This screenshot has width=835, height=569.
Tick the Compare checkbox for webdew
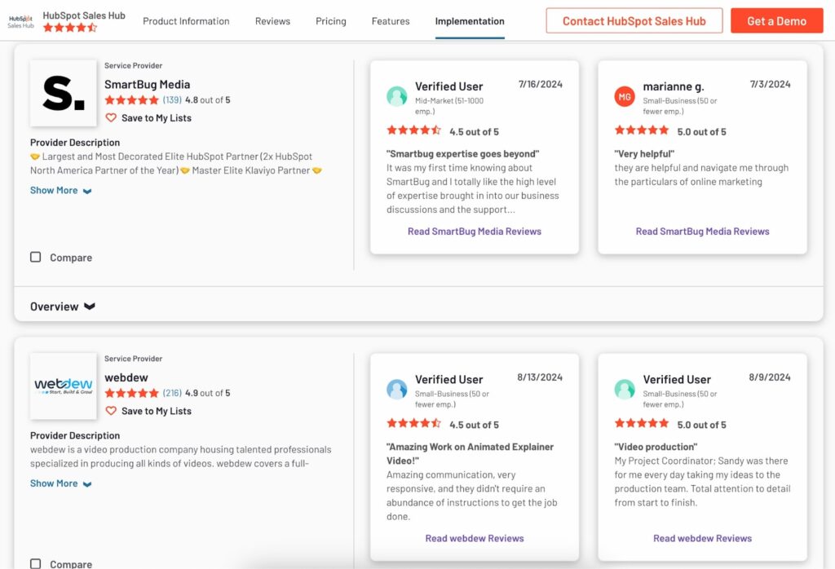(x=36, y=563)
